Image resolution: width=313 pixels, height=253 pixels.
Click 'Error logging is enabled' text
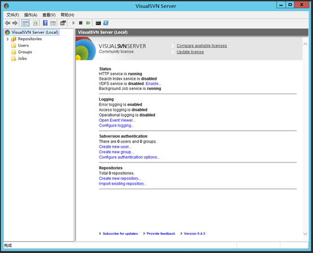click(120, 105)
